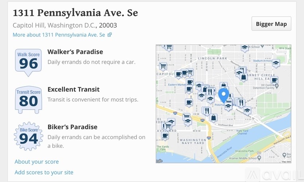Click the grocery cart marker above the Capitol label
The height and width of the screenshot is (182, 304).
pos(163,66)
